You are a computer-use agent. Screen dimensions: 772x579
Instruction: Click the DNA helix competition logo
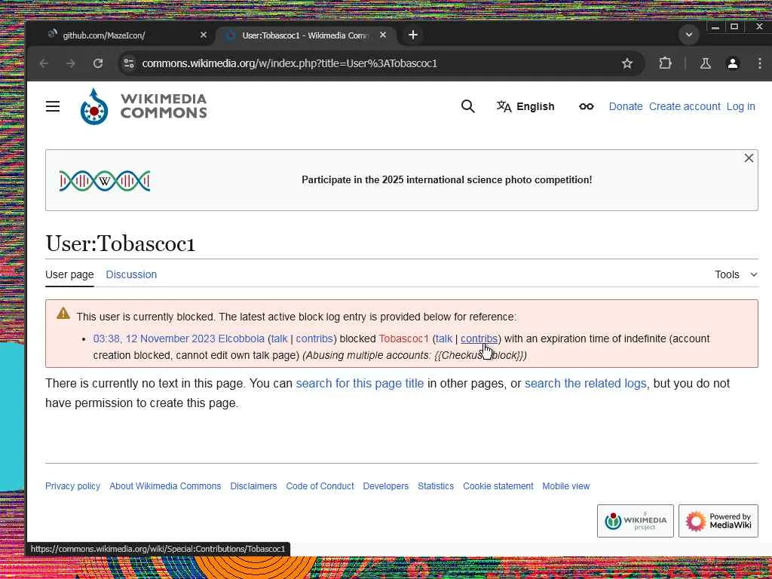coord(104,181)
